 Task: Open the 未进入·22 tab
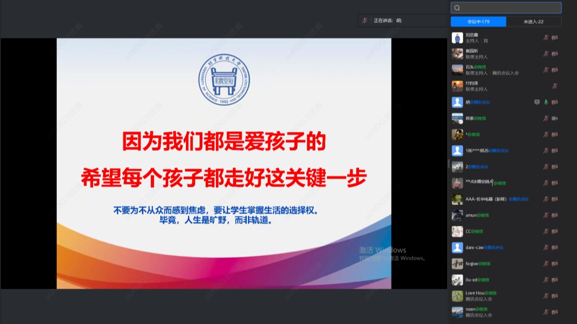point(534,22)
